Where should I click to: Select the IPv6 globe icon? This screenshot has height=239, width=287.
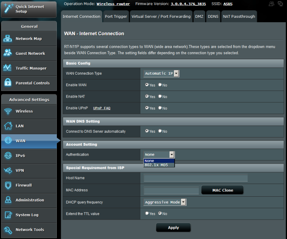click(8, 155)
